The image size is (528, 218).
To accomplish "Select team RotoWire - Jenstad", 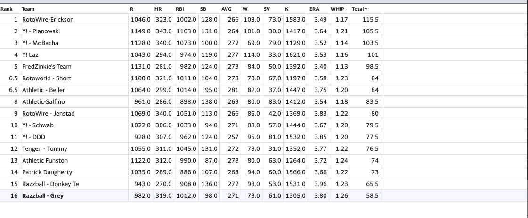I will pos(49,114).
